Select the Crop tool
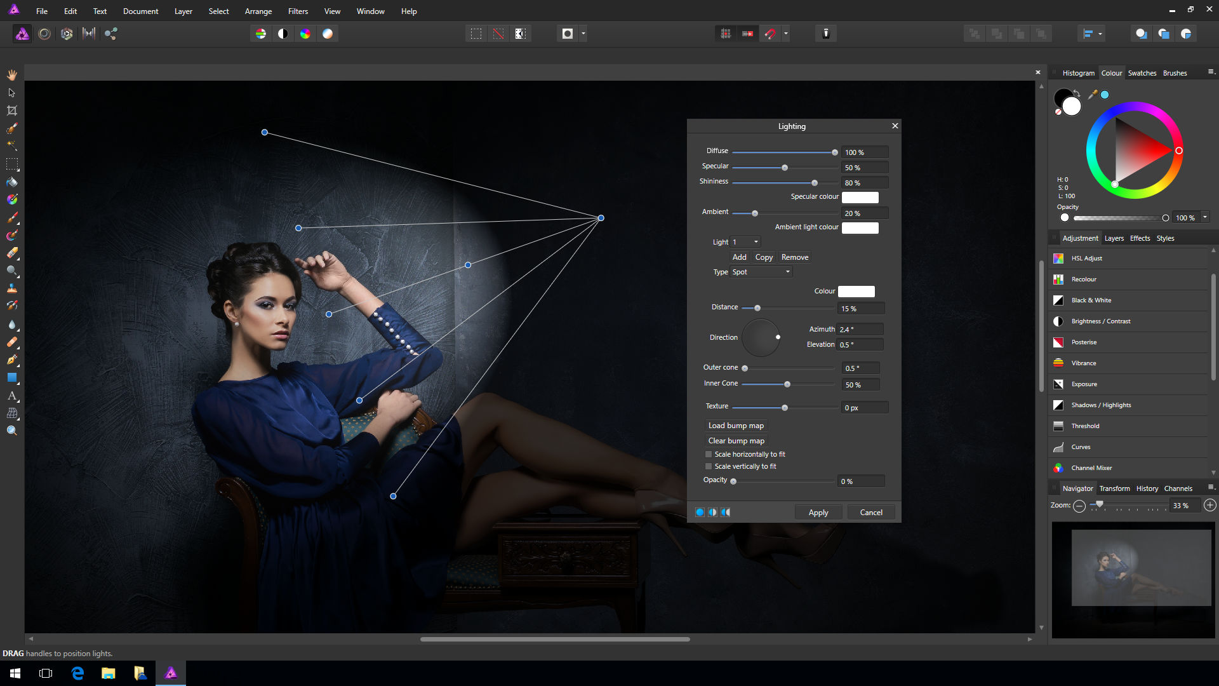The image size is (1219, 686). (11, 111)
